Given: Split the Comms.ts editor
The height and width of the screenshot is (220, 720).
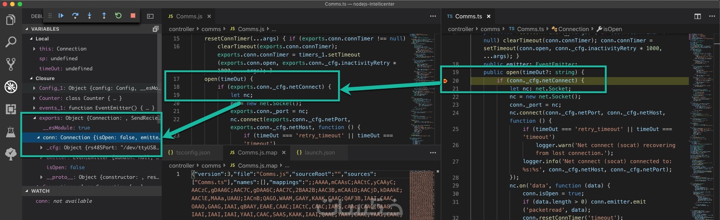Looking at the screenshot, I should coord(697,16).
